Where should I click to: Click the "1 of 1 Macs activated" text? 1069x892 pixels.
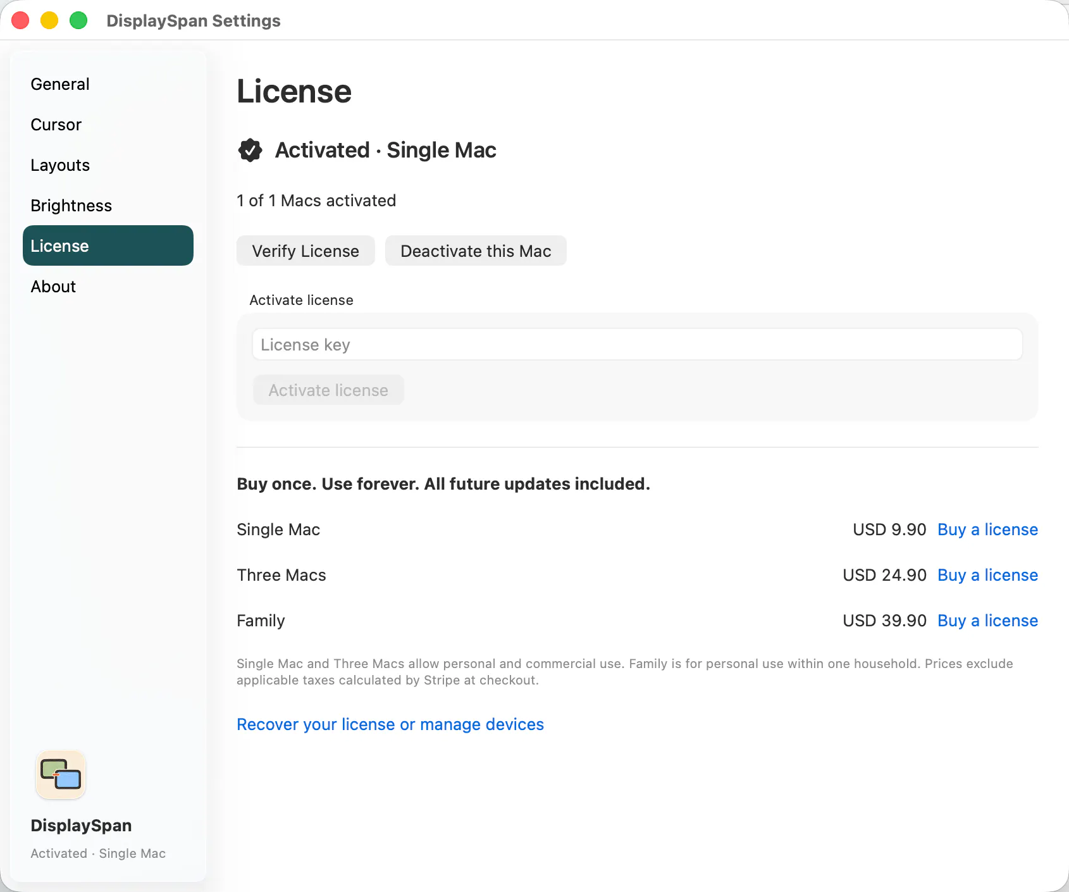pyautogui.click(x=316, y=201)
